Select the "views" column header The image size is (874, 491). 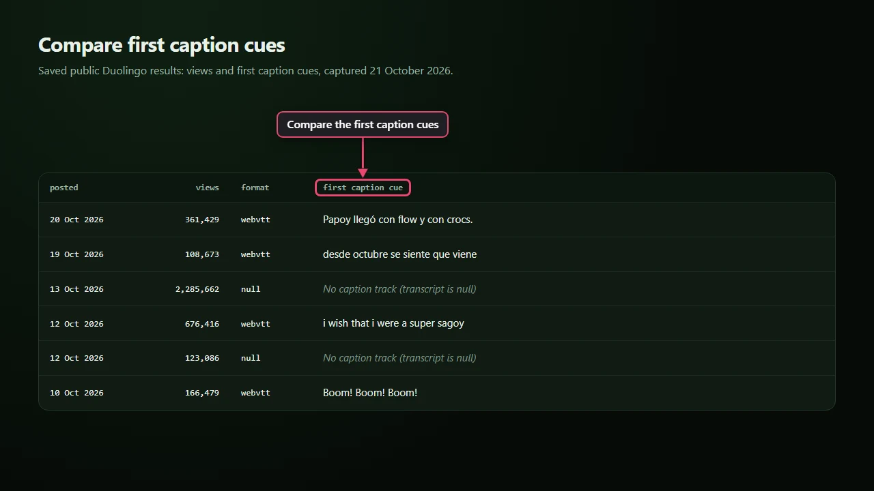tap(208, 188)
